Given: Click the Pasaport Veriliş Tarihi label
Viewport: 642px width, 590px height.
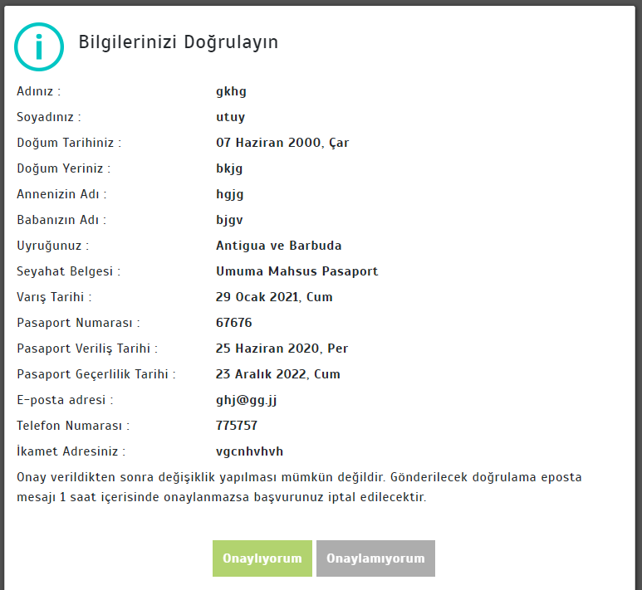Looking at the screenshot, I should (87, 349).
